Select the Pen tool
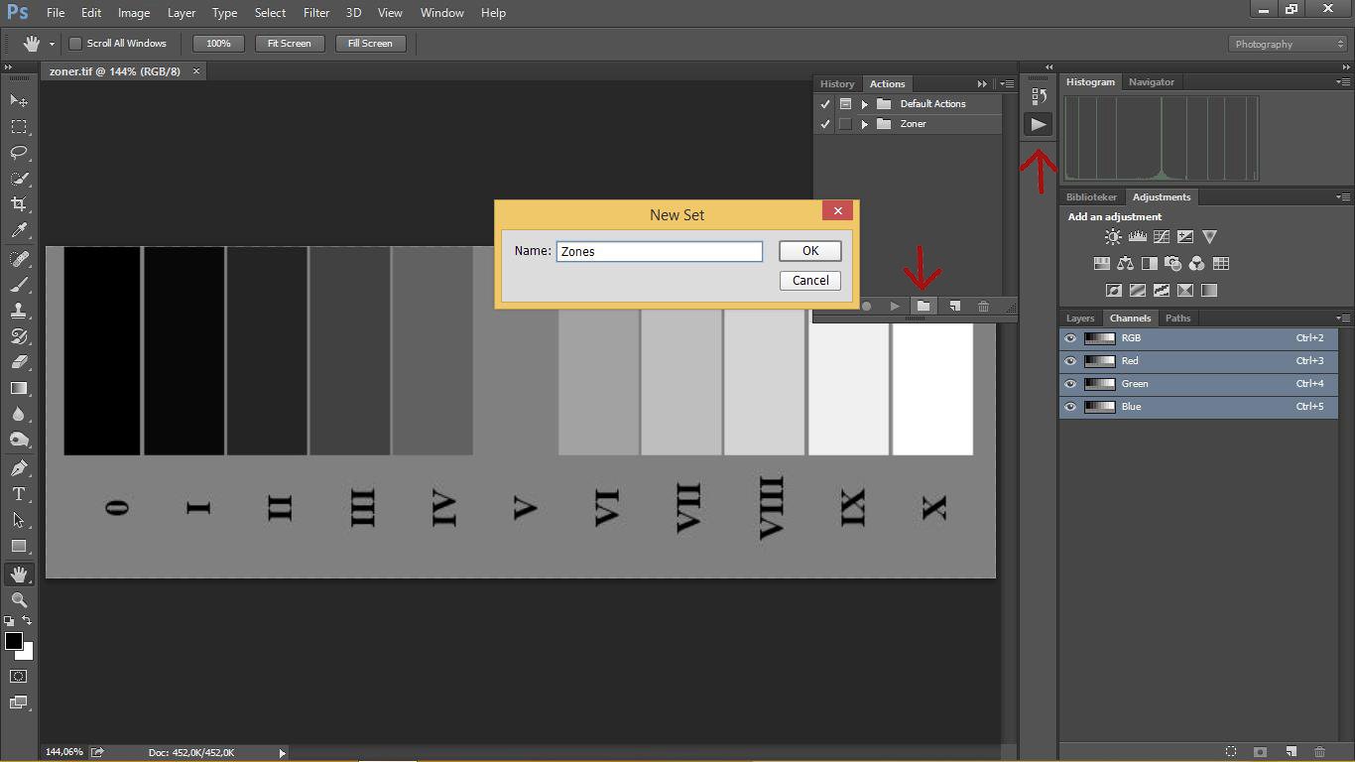This screenshot has height=762, width=1355. [x=19, y=468]
